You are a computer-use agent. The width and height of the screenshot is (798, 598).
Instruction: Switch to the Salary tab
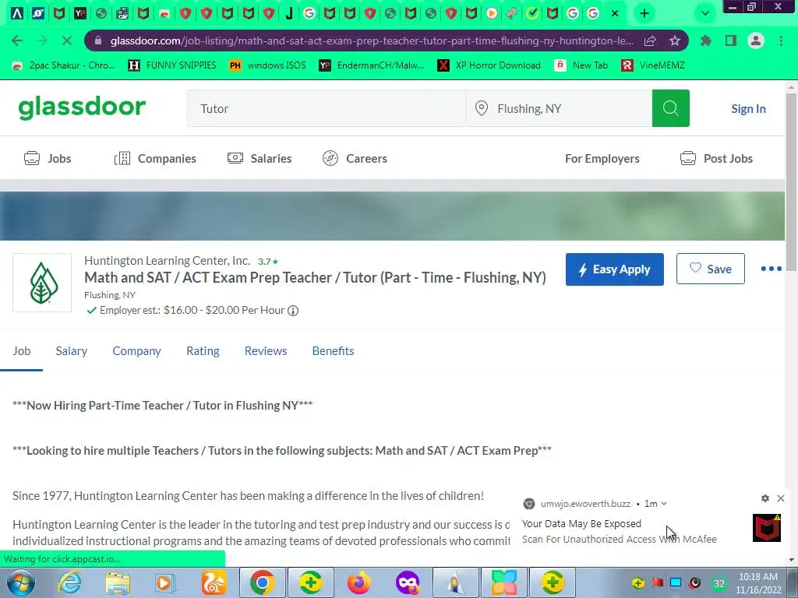click(x=71, y=351)
